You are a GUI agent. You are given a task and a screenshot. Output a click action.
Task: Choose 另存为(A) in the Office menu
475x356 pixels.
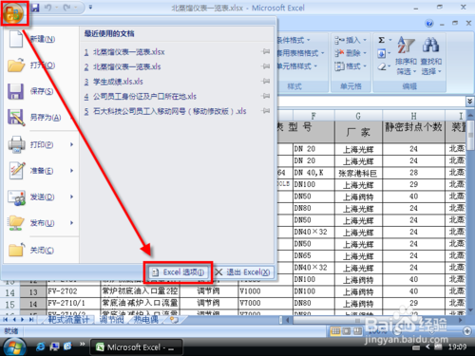tap(41, 118)
